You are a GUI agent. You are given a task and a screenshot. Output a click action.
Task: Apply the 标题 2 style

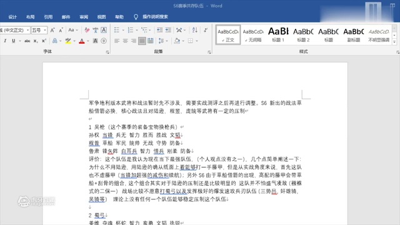click(x=303, y=35)
